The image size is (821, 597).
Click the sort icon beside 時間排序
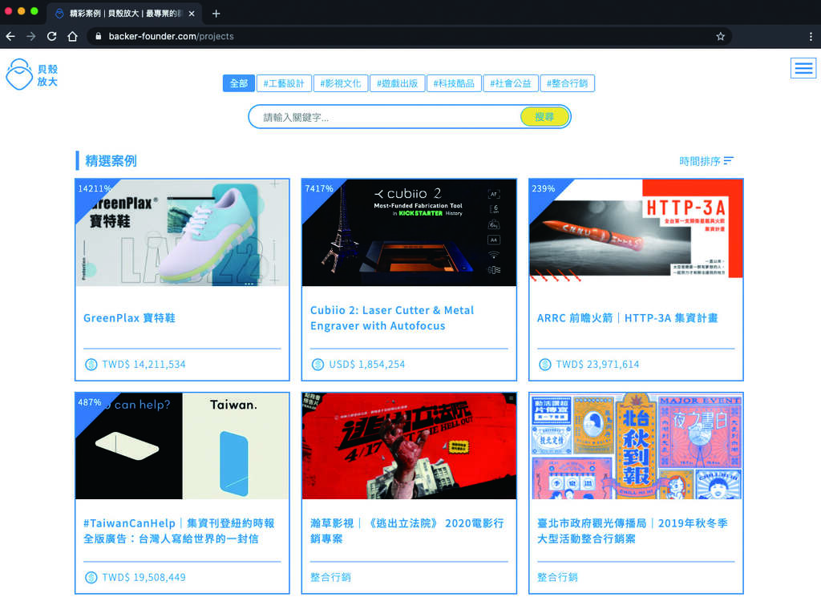[x=728, y=160]
